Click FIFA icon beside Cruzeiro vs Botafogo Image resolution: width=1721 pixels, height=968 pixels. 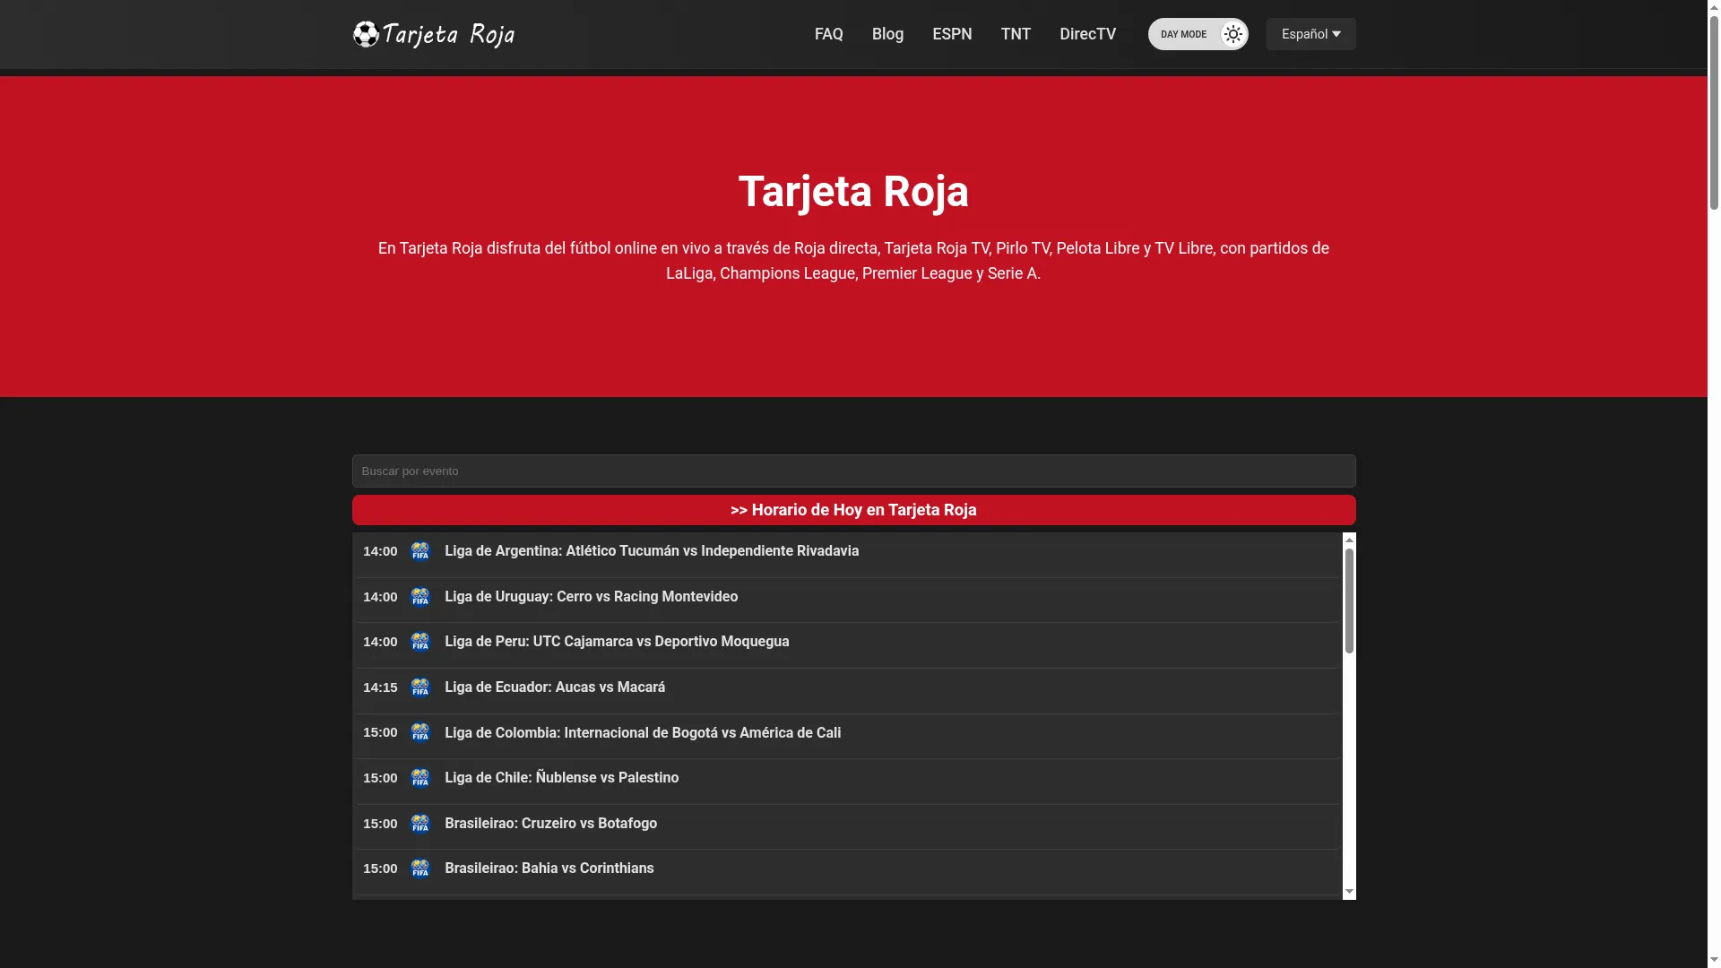click(420, 824)
